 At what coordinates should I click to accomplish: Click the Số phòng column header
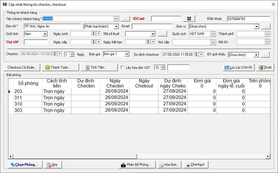click(x=28, y=83)
